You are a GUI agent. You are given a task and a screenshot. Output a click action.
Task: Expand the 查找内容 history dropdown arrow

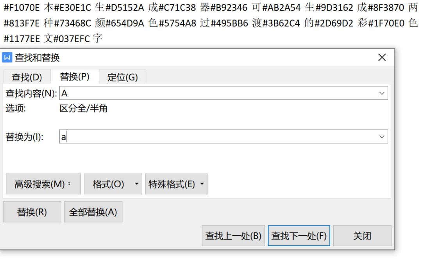(382, 93)
